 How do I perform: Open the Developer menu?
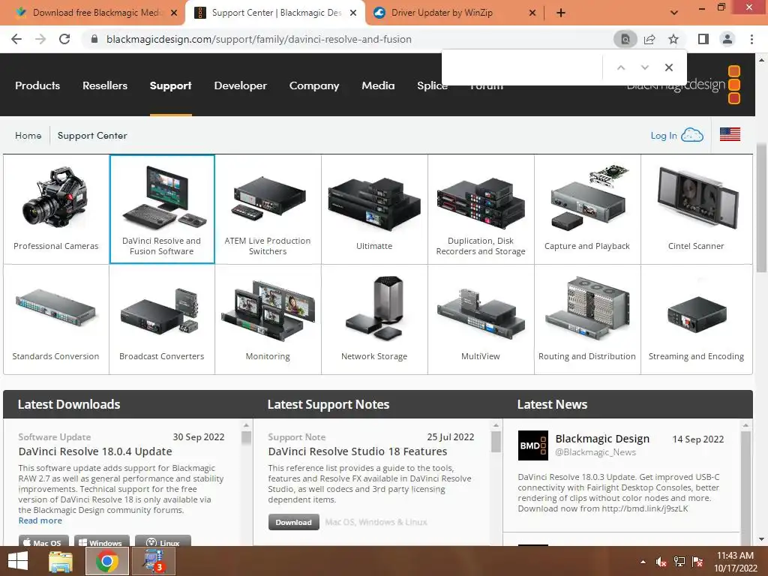tap(241, 85)
